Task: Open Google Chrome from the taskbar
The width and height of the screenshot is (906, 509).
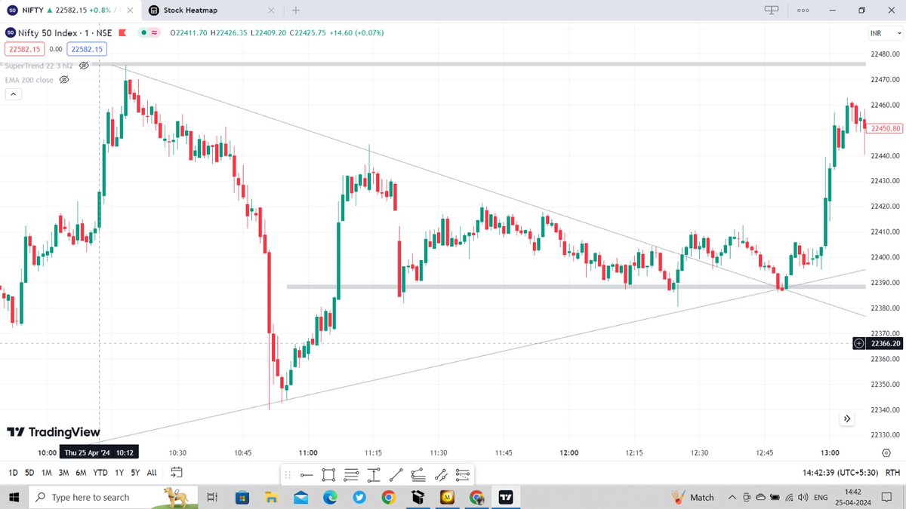Action: coord(388,498)
